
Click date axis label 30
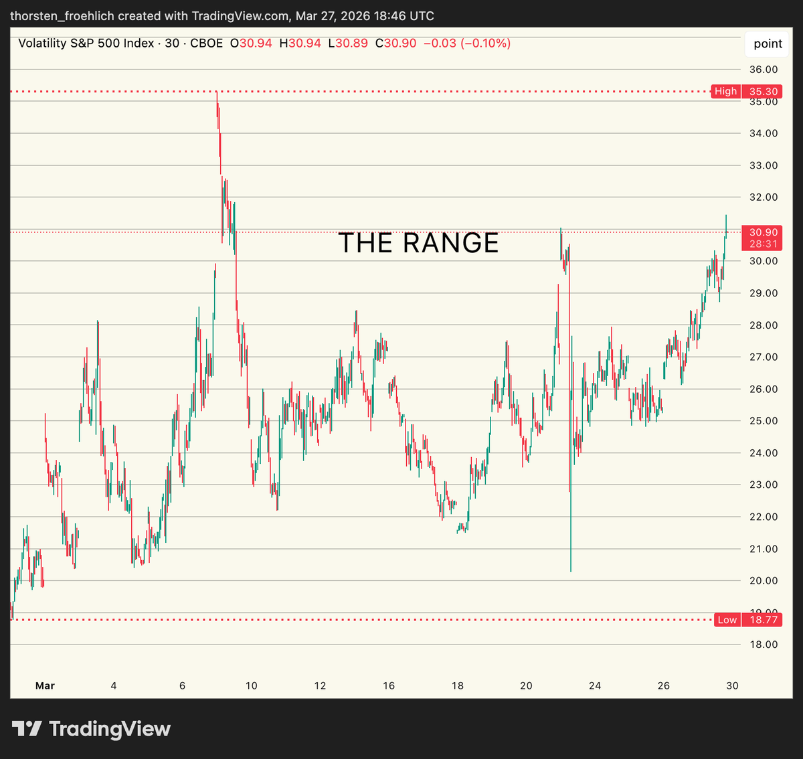[733, 685]
